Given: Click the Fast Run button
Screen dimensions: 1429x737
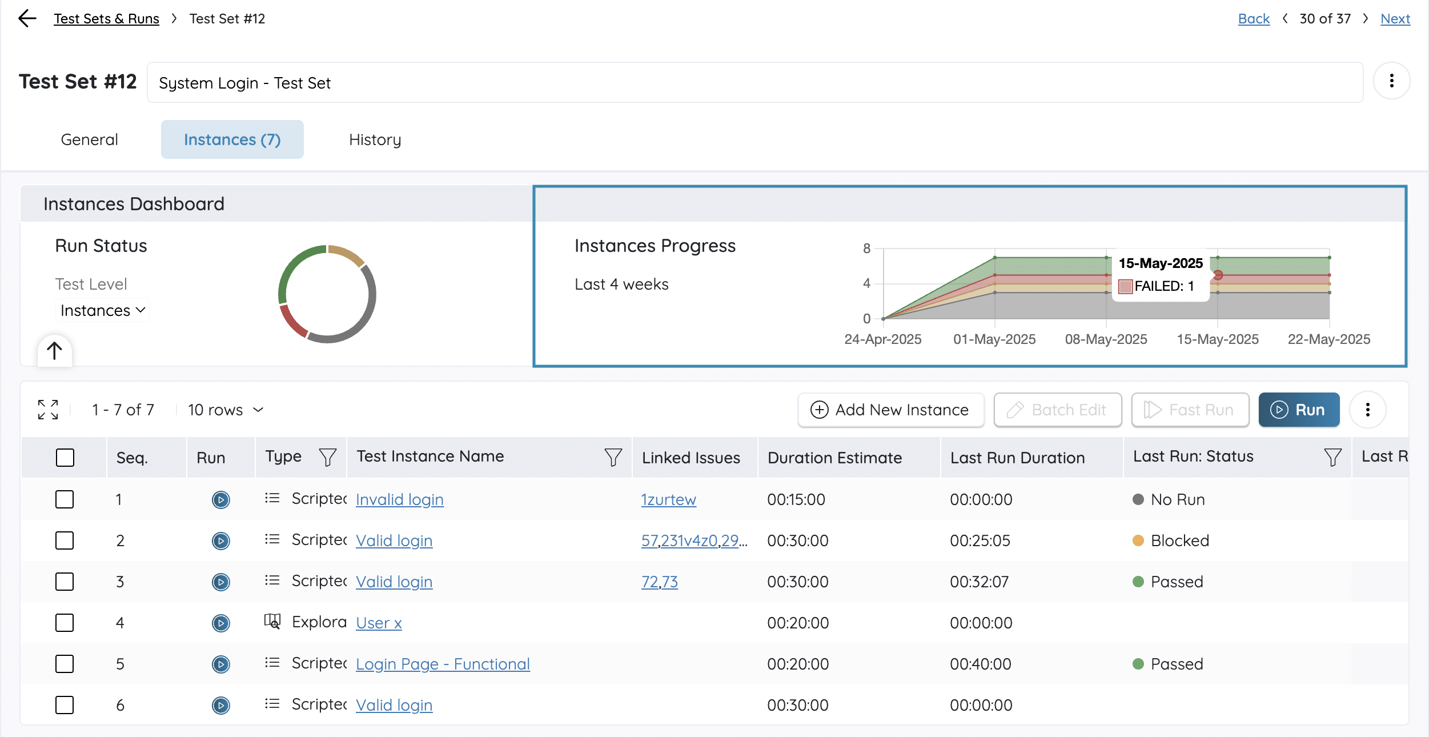Looking at the screenshot, I should (1190, 410).
